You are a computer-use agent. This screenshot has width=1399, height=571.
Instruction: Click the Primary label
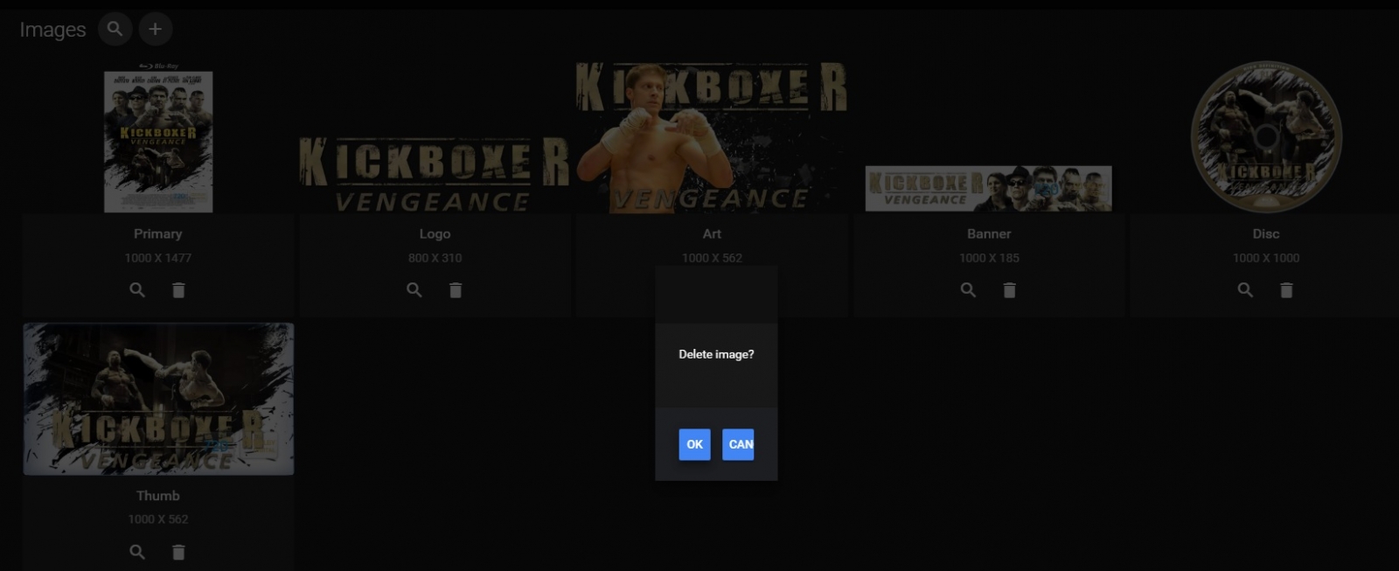coord(158,233)
